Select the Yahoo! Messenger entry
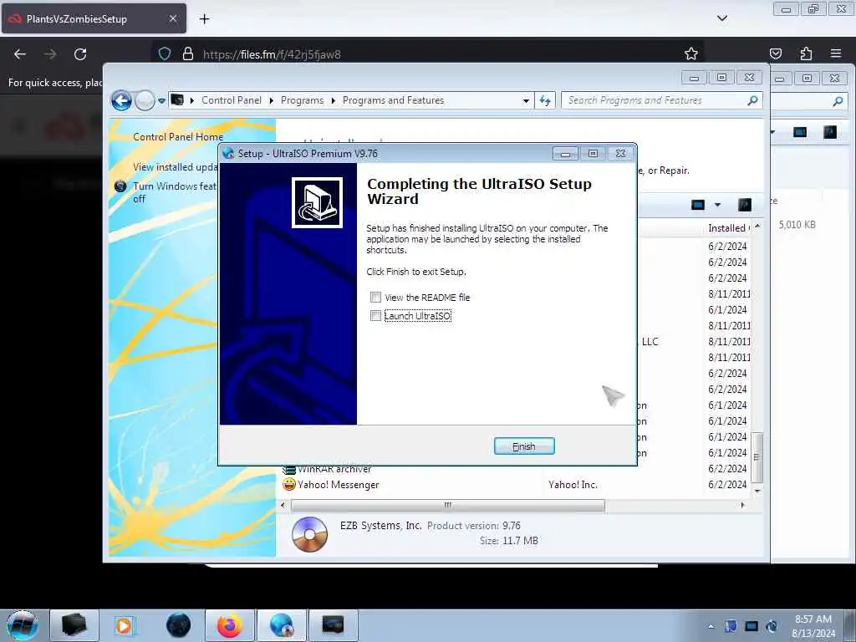 pos(338,485)
